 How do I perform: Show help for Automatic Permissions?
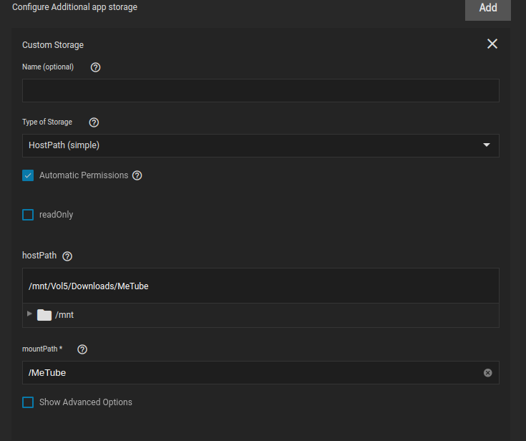coord(137,175)
